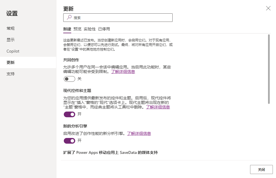Turn off the 新的分析引擎 toggle

(69, 141)
